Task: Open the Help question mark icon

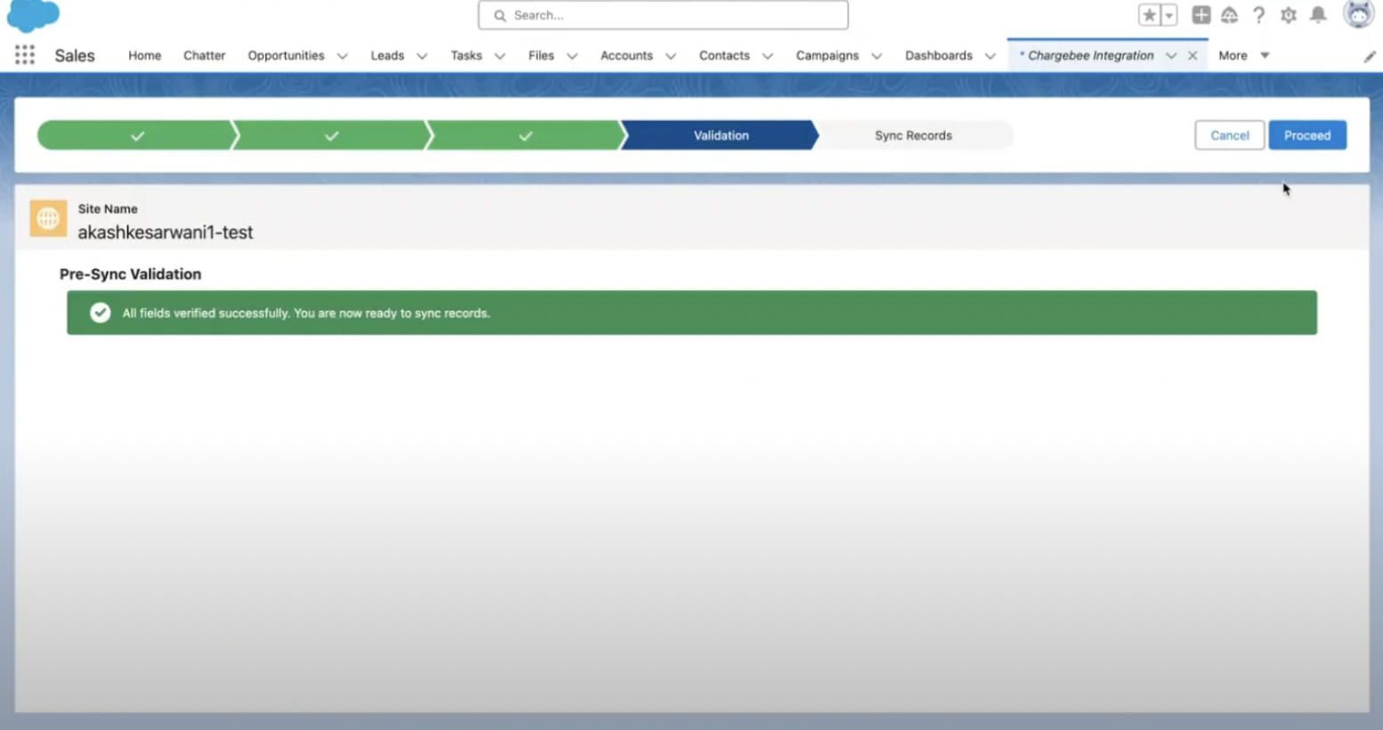Action: 1258,15
